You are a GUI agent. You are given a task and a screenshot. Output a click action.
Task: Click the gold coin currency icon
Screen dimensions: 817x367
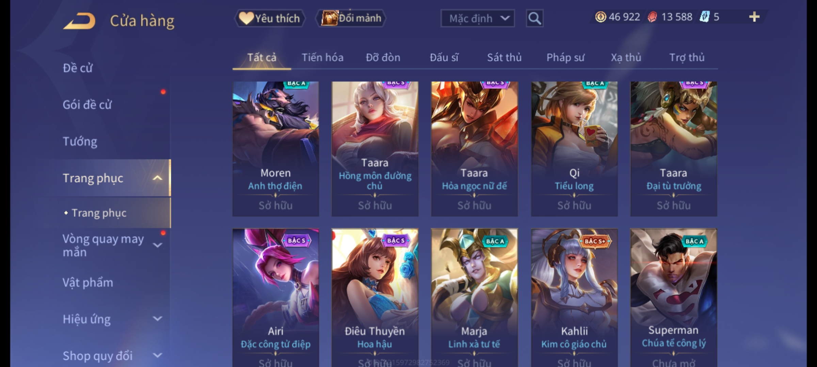pyautogui.click(x=600, y=17)
